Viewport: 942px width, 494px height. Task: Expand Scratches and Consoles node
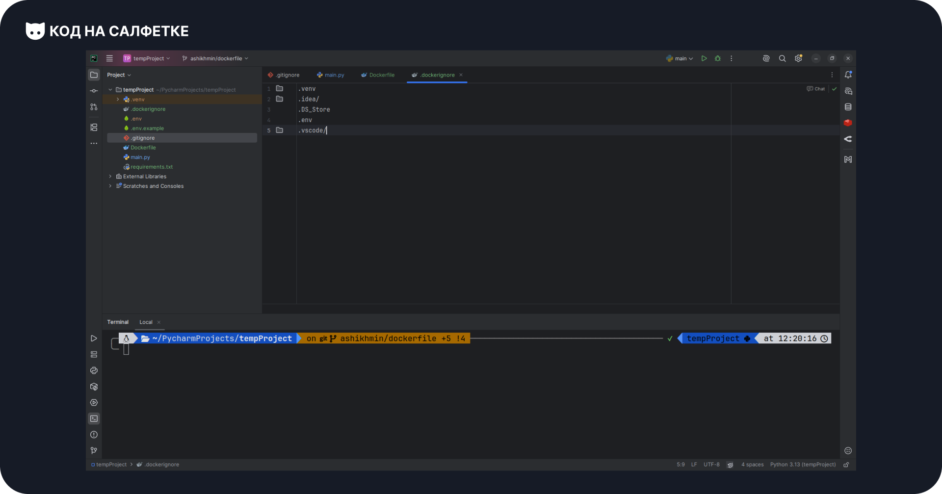pos(110,186)
